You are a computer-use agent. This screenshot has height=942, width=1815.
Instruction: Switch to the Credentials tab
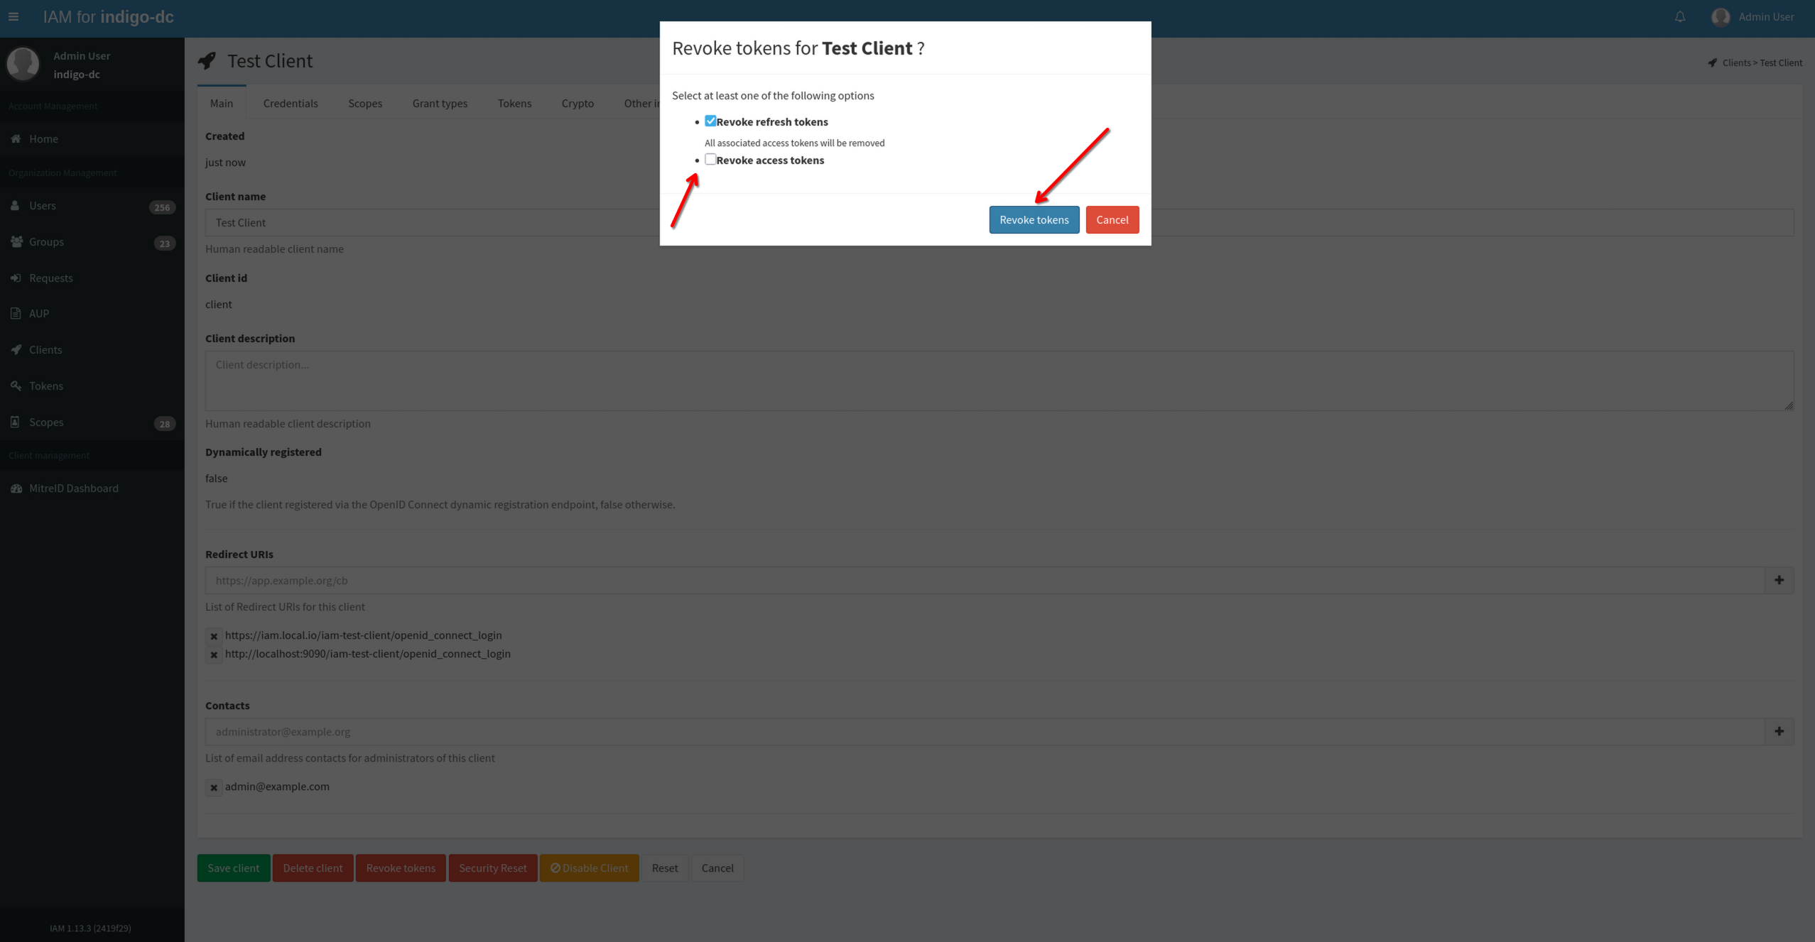coord(290,103)
